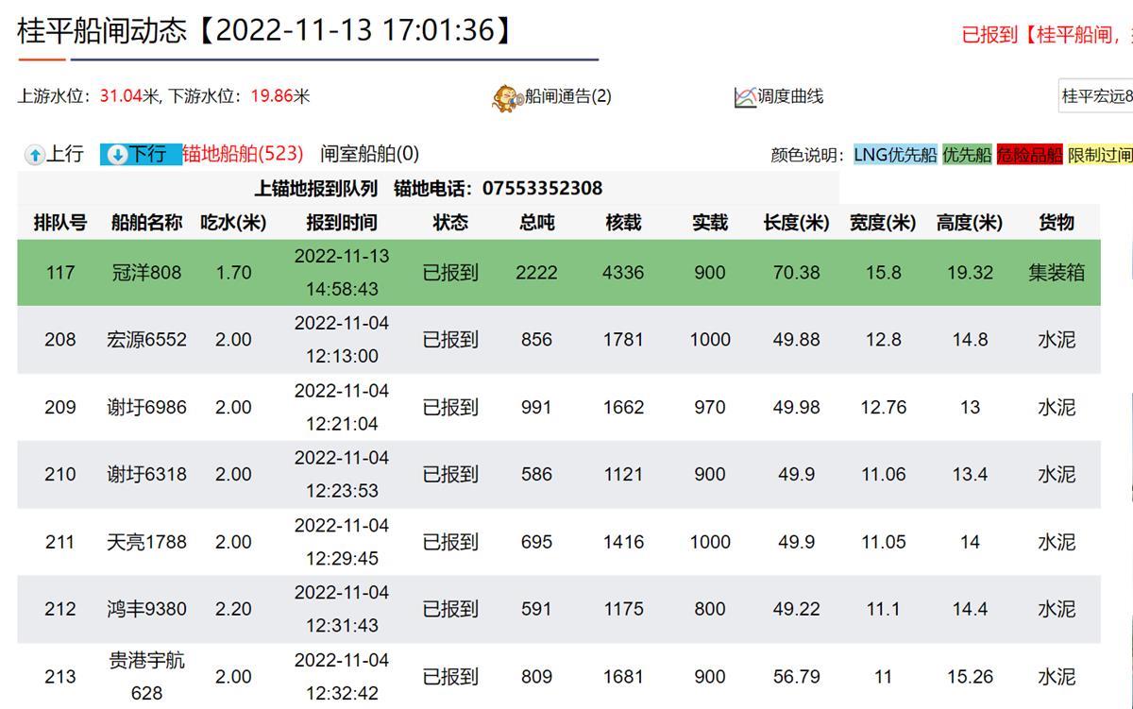This screenshot has height=709, width=1133.
Task: Select ship name 鸿丰9380
Action: [146, 610]
